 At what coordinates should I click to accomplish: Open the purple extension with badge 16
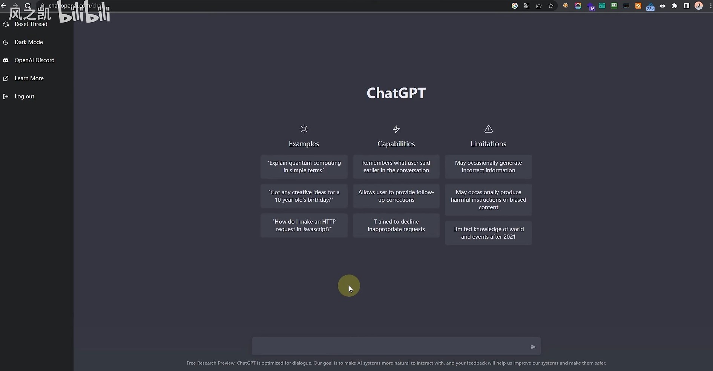590,6
